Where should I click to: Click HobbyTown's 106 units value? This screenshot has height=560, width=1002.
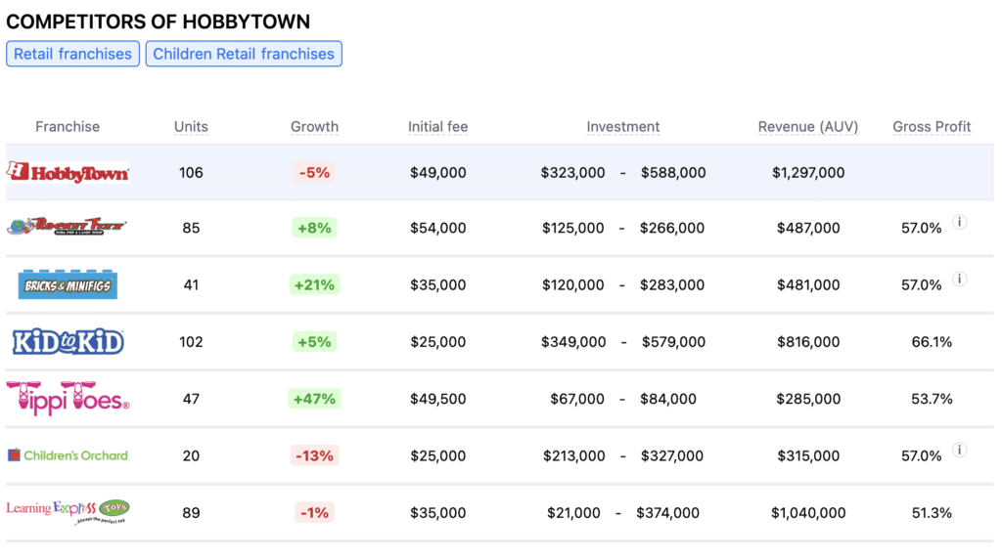coord(191,172)
